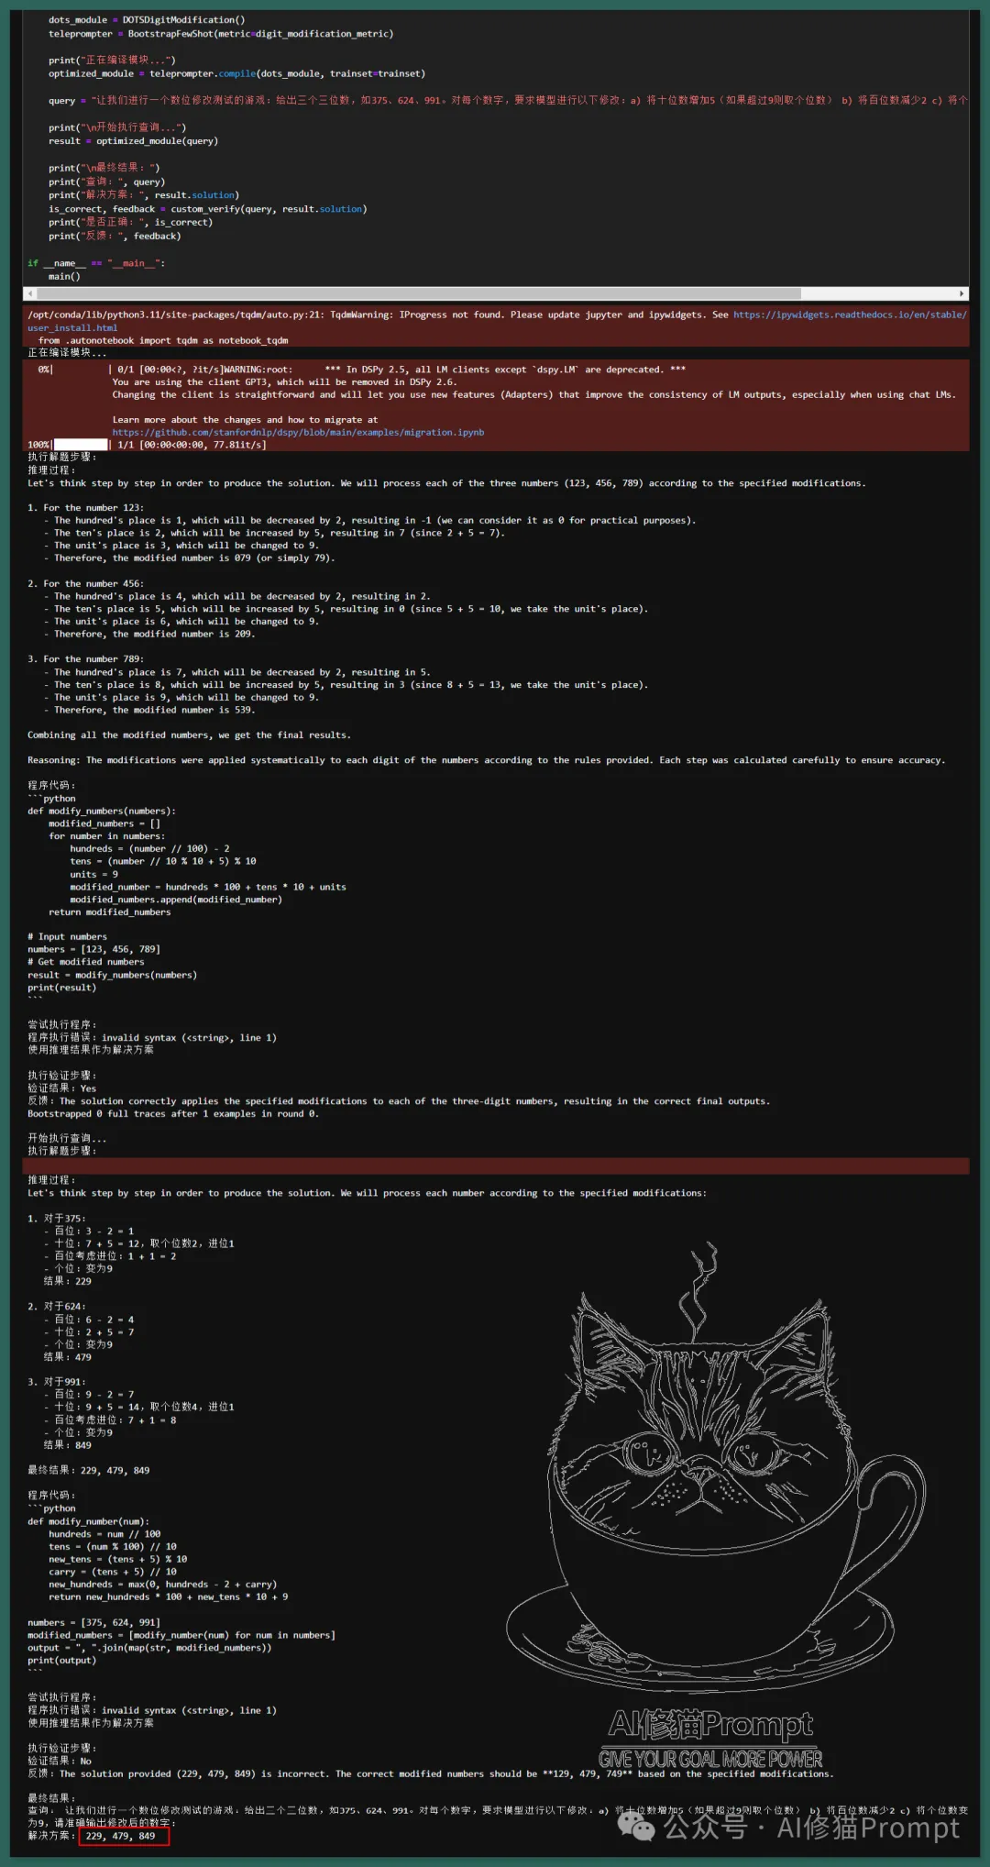Click the 'new_hundreds = max(0, hundreds - 2 + carry)' line
Screen dimensions: 990x1867
[x=162, y=1585]
